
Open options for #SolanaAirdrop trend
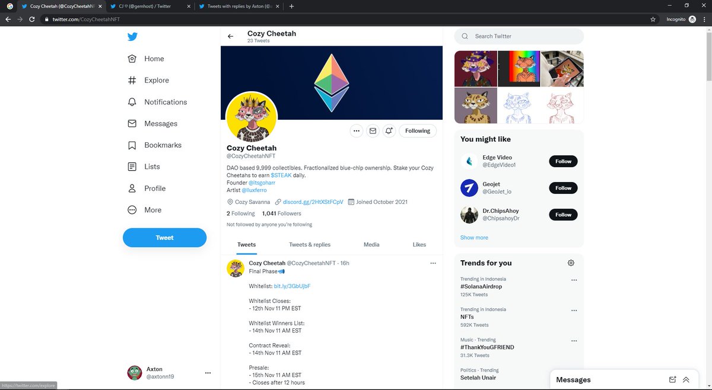pyautogui.click(x=574, y=280)
